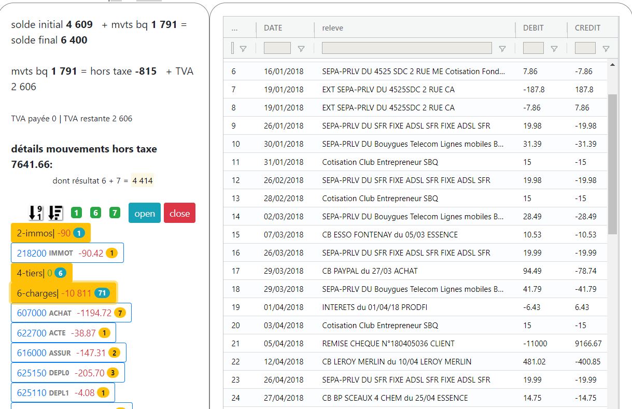Open filter icon for the first column

(x=243, y=49)
